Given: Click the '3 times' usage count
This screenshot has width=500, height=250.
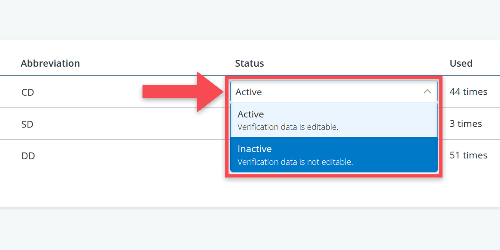Looking at the screenshot, I should click(x=466, y=124).
